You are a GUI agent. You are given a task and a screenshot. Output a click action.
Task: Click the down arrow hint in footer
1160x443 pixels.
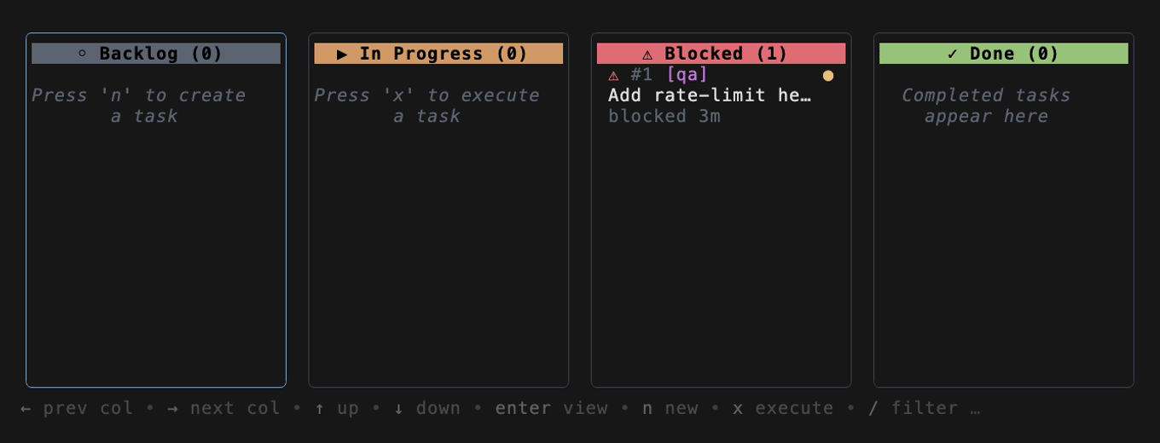[x=427, y=408]
